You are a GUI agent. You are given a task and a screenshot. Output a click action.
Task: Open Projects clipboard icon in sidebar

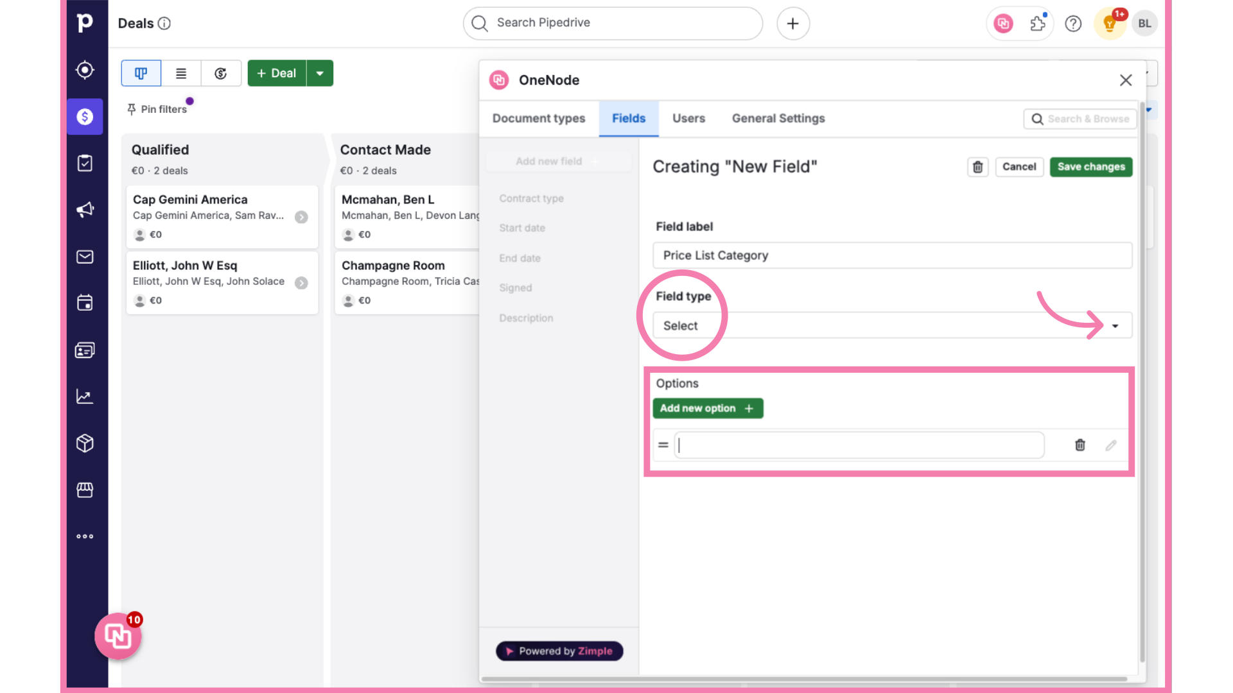(85, 163)
